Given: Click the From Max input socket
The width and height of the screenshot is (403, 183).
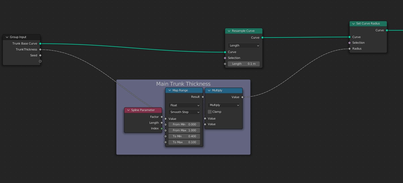Looking at the screenshot, I should 165,131.
